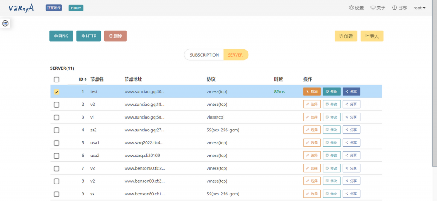The image size is (437, 201).
Task: Click the PROXY mode tag
Action: [76, 8]
